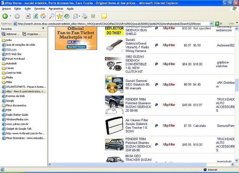Click PayPal icon in the Air Cleaner Filter row
The width and height of the screenshot is (239, 173).
[157, 126]
